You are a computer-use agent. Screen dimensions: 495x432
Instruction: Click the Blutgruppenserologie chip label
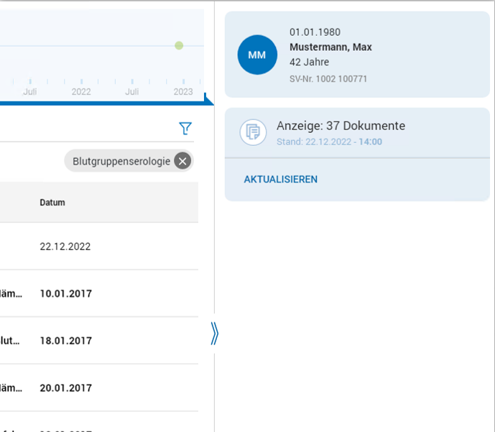tap(121, 161)
